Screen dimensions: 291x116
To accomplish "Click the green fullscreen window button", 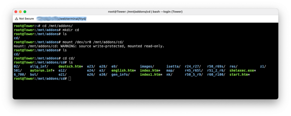I will point(25,12).
